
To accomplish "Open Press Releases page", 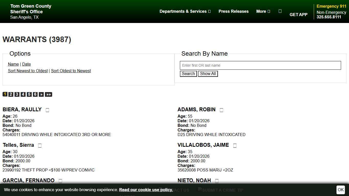I will [234, 11].
